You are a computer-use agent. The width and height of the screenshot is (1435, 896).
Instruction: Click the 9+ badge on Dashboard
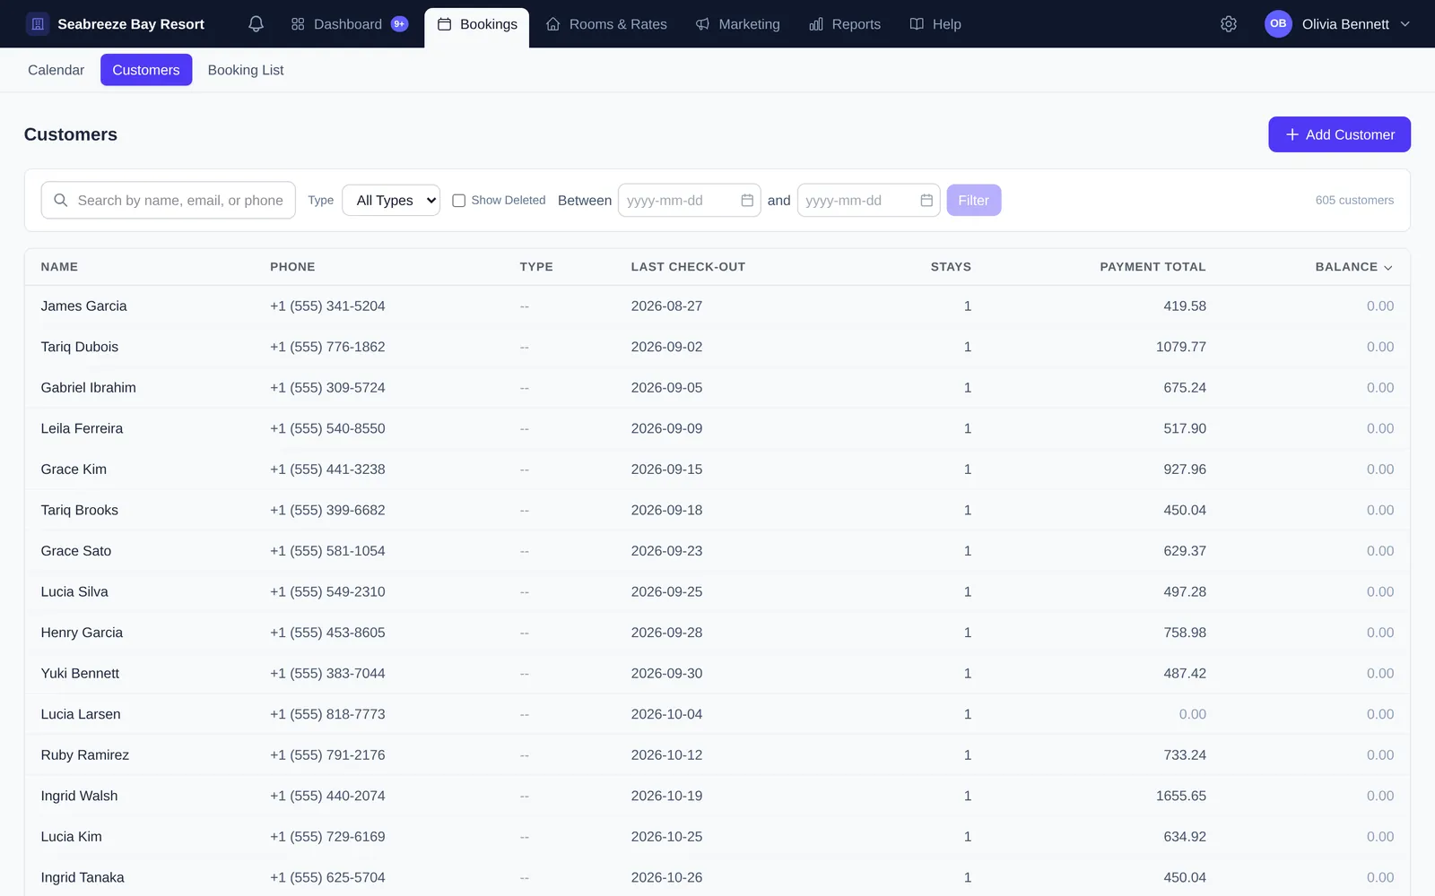(x=400, y=24)
